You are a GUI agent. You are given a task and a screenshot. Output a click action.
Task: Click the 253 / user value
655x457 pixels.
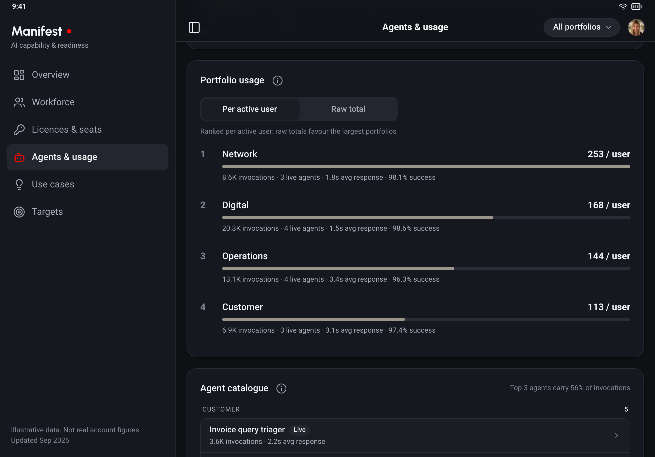[x=609, y=154]
